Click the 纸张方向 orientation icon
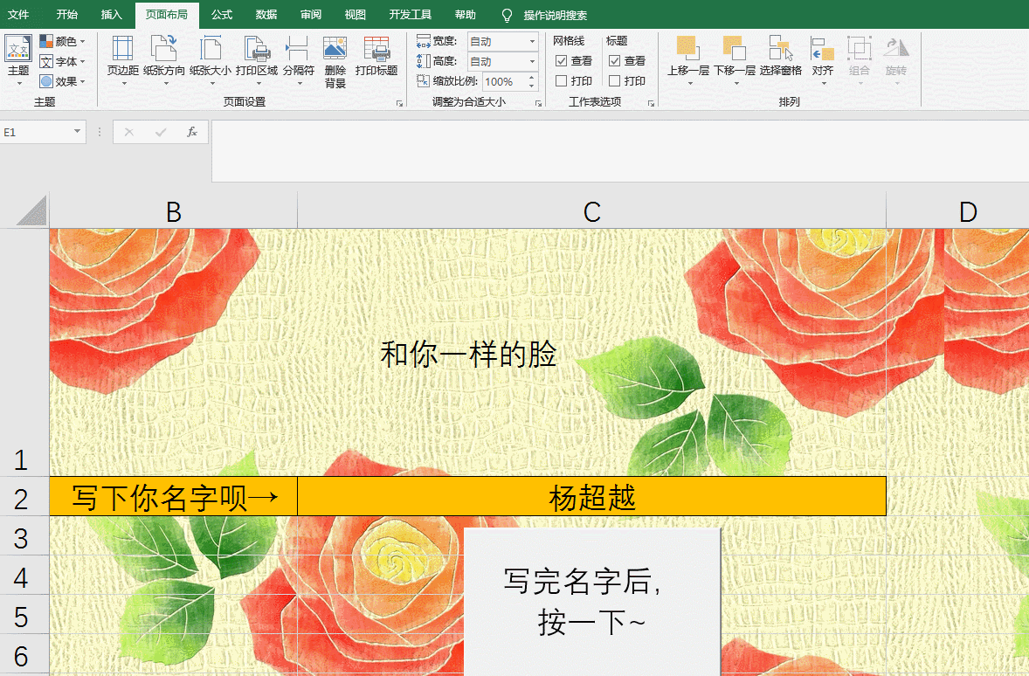This screenshot has height=676, width=1029. tap(164, 49)
